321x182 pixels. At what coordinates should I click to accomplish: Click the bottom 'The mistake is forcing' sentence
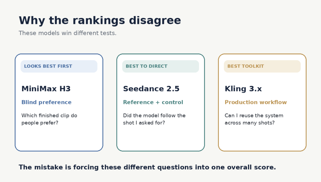(147, 167)
